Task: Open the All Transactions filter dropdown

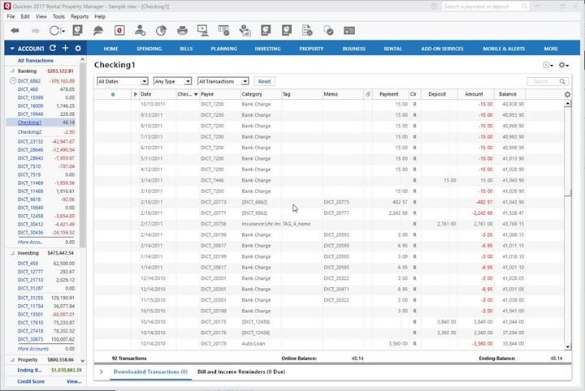Action: click(x=223, y=81)
